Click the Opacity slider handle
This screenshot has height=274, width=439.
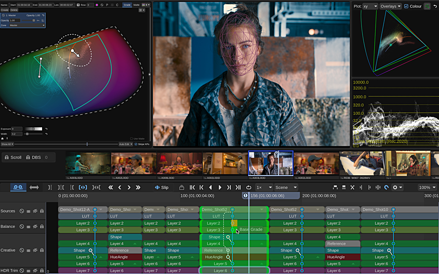(x=33, y=20)
